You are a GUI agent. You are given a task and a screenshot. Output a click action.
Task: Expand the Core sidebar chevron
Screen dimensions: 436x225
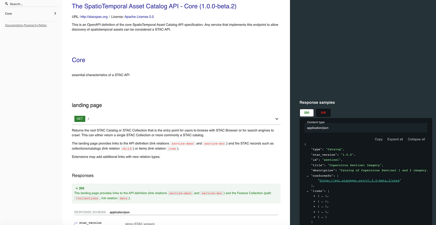[x=55, y=13]
